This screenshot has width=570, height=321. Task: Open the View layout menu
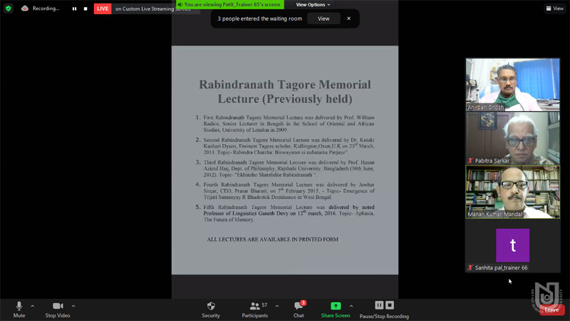(x=555, y=9)
